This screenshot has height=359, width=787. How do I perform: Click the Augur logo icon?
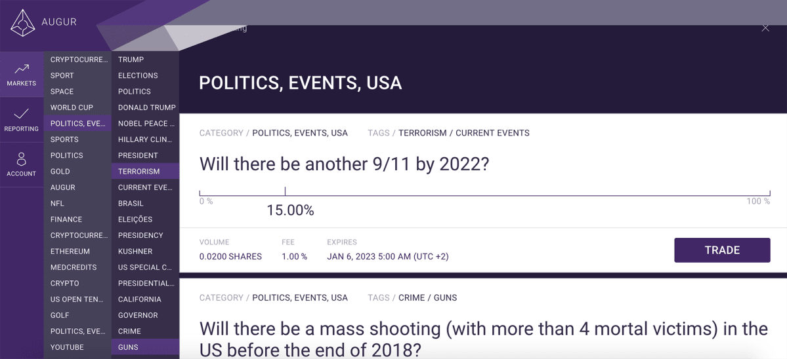point(22,23)
